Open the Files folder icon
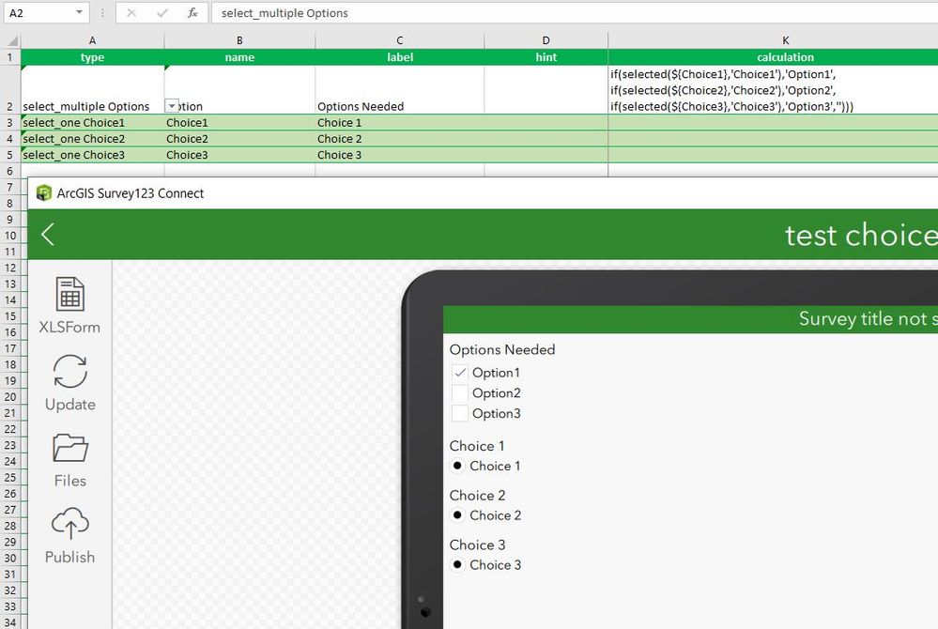938x629 pixels. point(70,448)
